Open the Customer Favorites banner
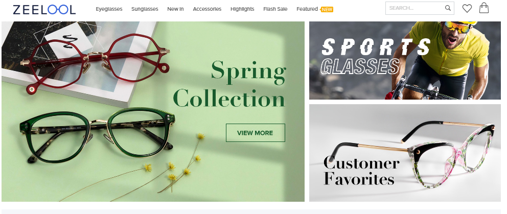 (405, 153)
